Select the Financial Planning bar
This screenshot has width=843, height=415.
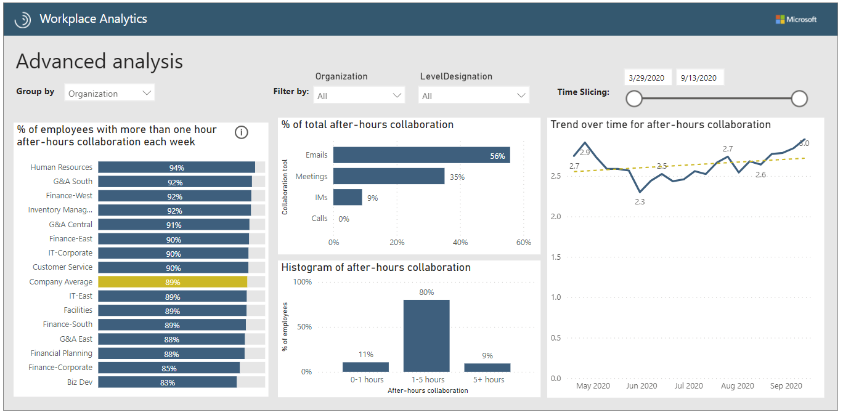pos(171,353)
